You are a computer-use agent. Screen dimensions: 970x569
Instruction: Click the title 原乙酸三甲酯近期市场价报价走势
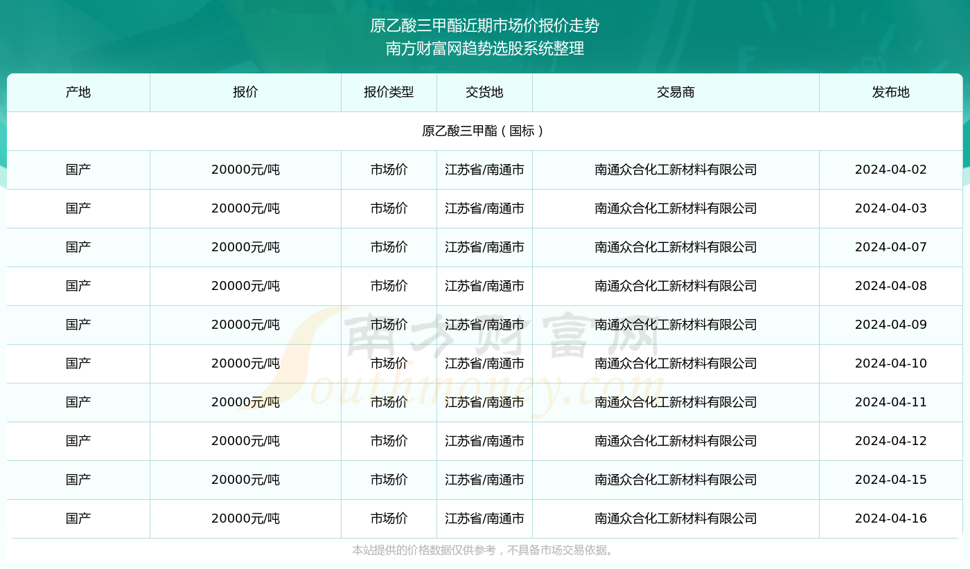pos(485,26)
